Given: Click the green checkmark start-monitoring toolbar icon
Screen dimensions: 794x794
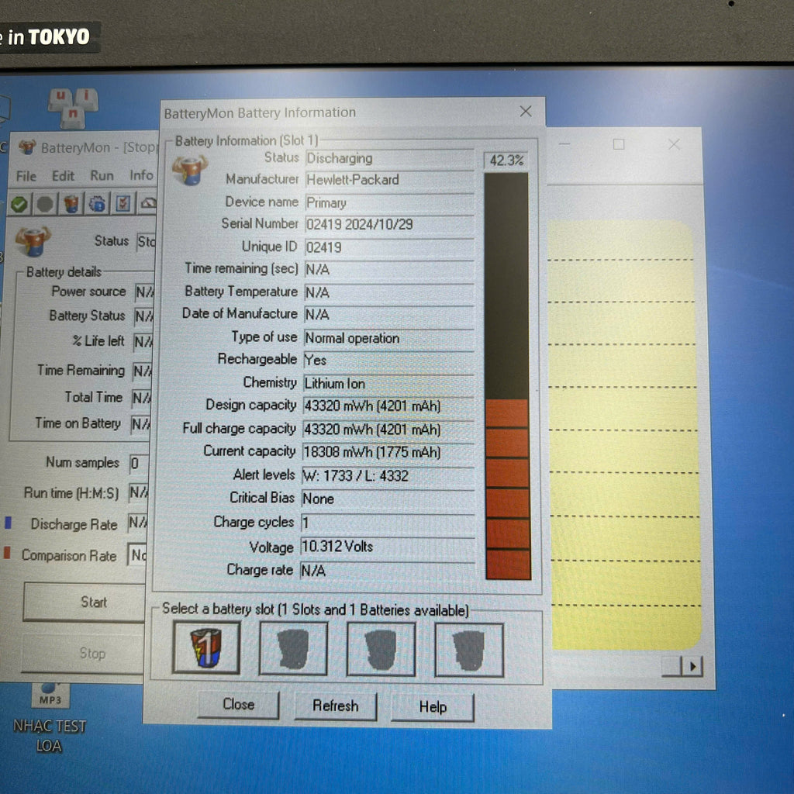Looking at the screenshot, I should coord(19,204).
